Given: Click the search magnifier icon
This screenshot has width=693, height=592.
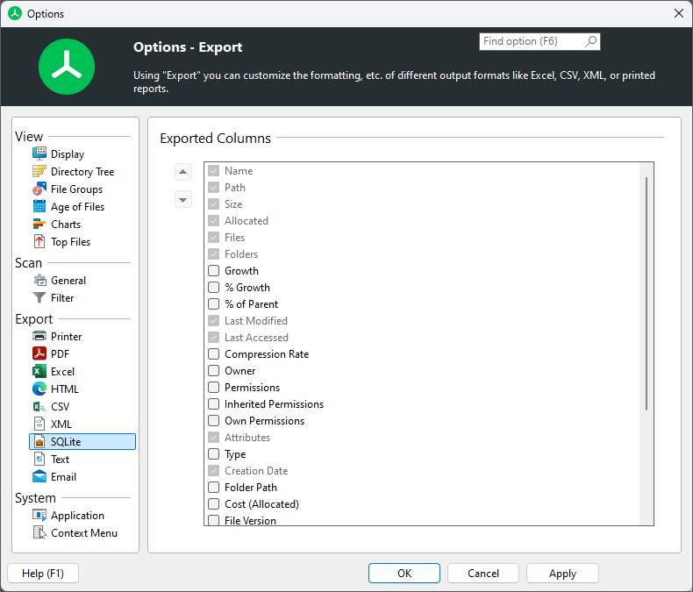Looking at the screenshot, I should pos(590,41).
